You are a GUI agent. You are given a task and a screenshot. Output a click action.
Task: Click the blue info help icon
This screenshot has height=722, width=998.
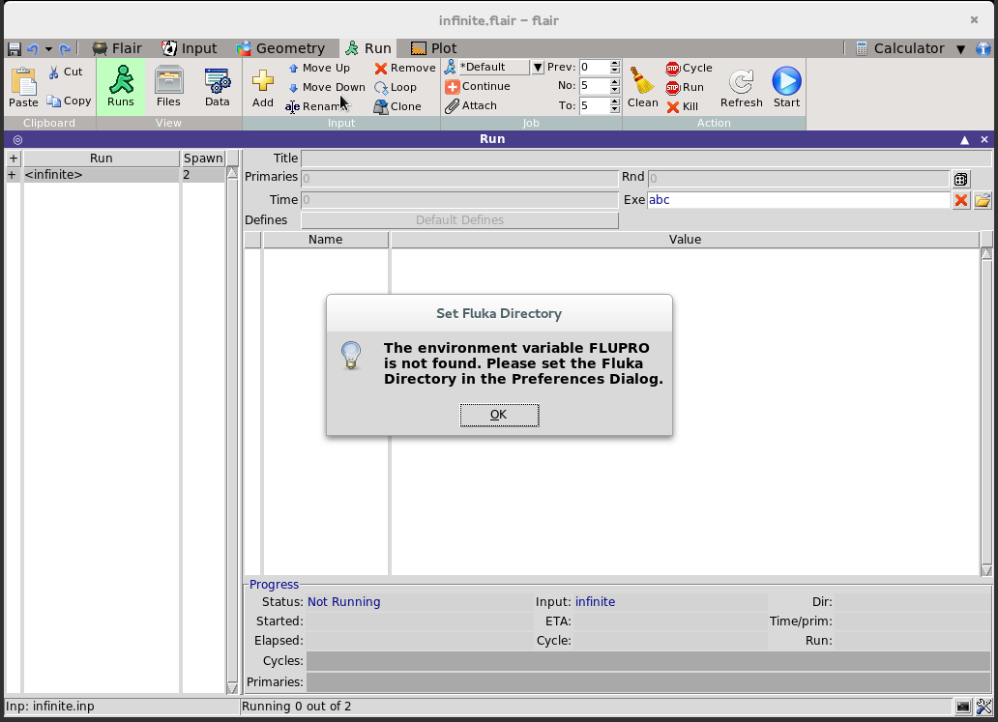(983, 49)
